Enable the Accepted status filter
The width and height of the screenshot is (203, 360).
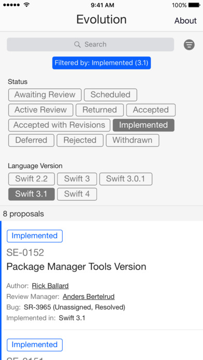(x=151, y=110)
